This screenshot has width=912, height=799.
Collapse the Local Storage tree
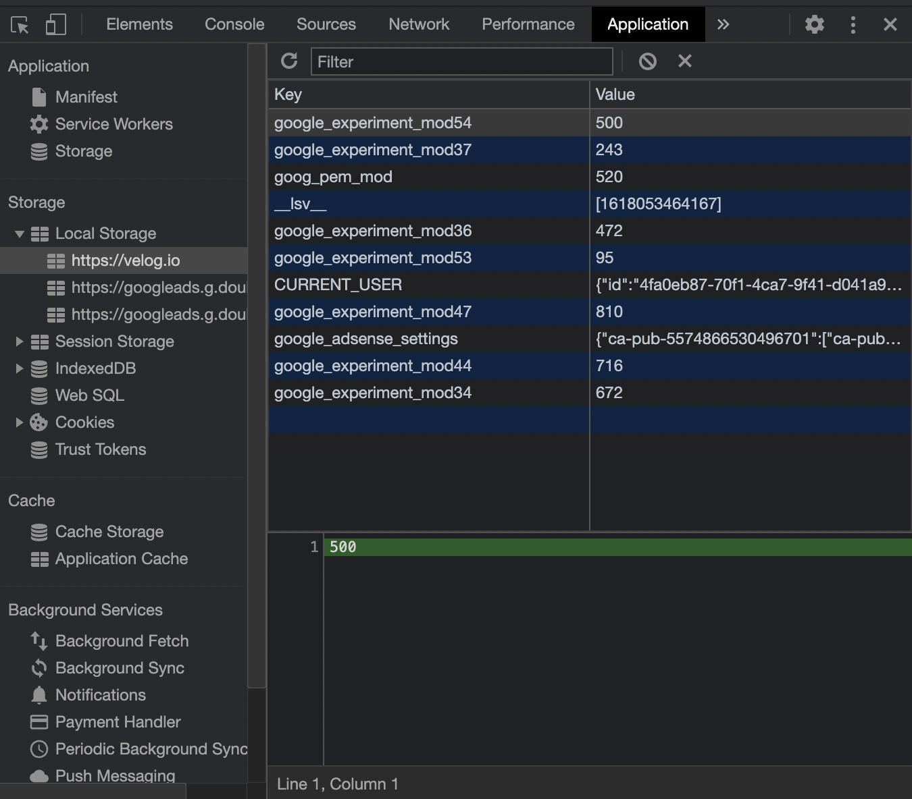20,233
